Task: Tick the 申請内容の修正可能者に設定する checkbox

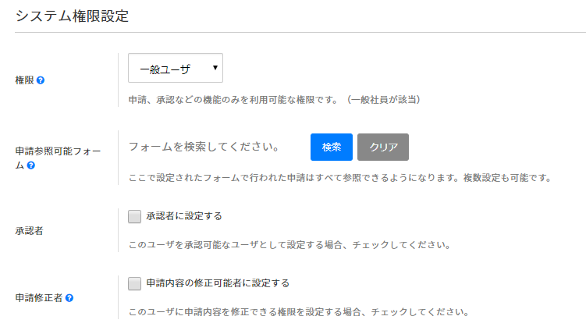Action: click(134, 282)
